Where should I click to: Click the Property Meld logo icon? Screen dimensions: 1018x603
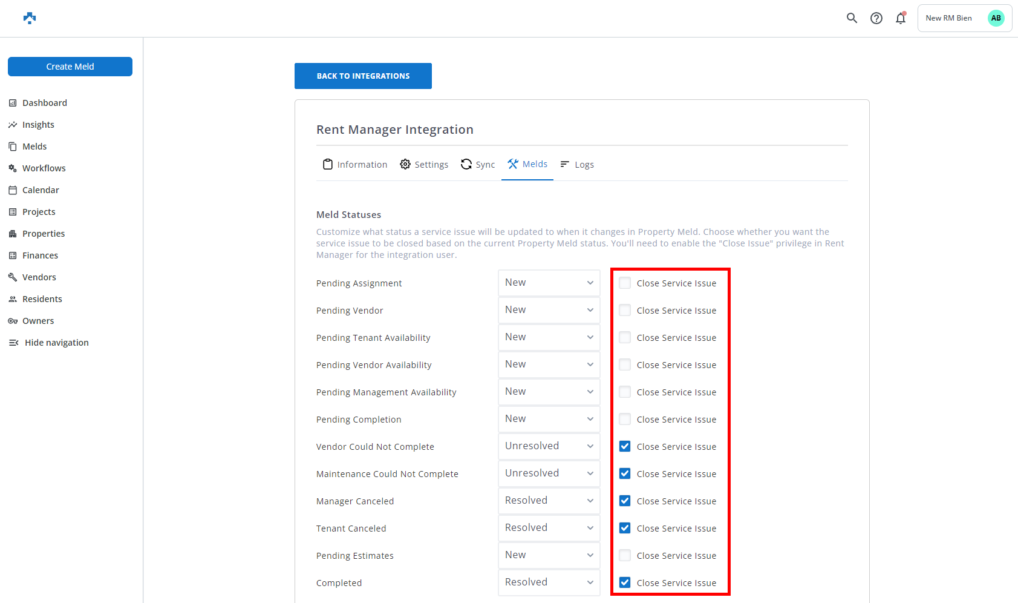pos(30,18)
